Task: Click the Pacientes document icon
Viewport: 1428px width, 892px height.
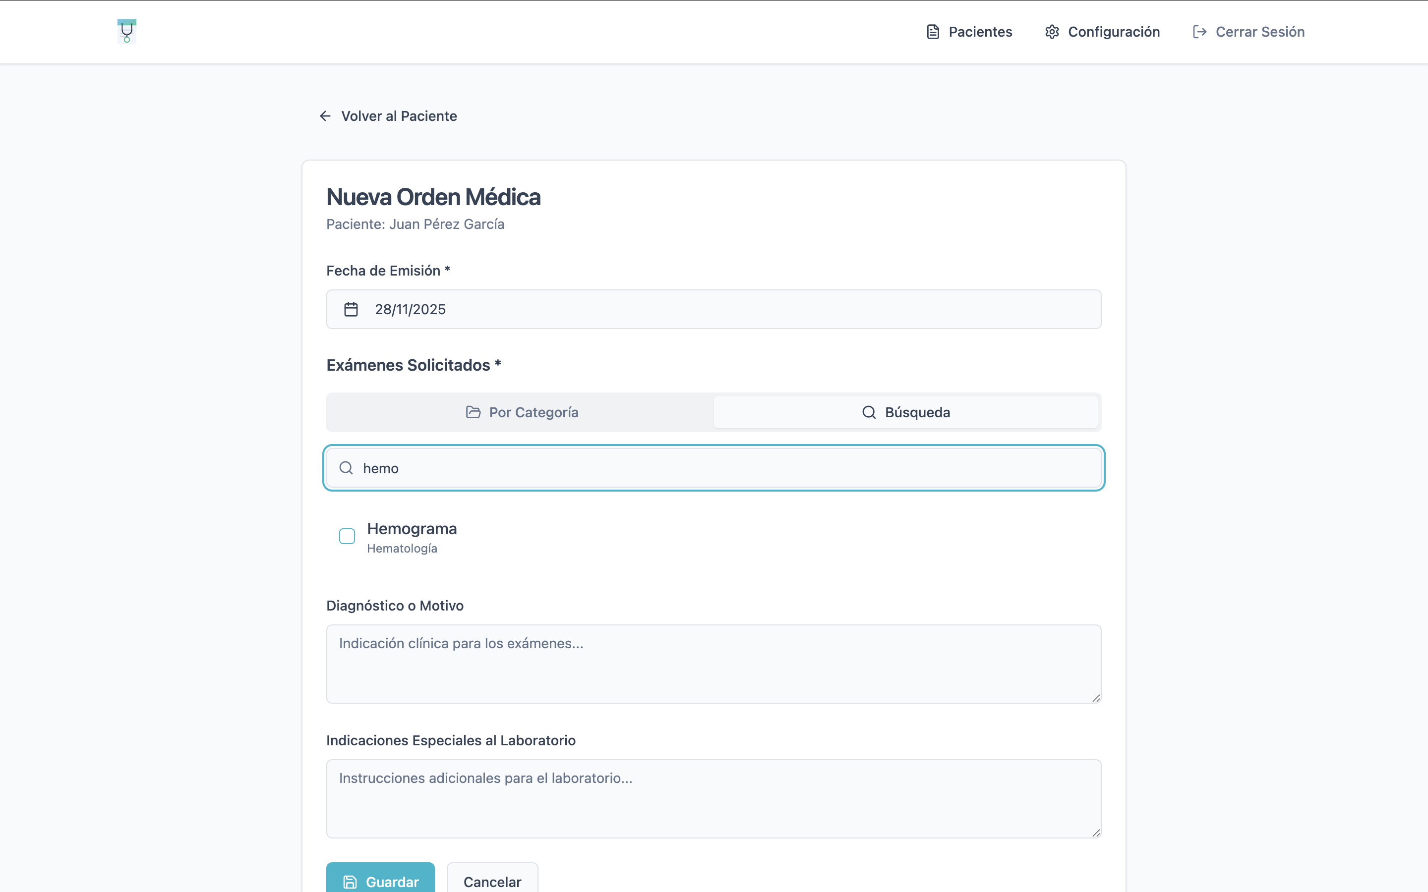Action: coord(932,32)
